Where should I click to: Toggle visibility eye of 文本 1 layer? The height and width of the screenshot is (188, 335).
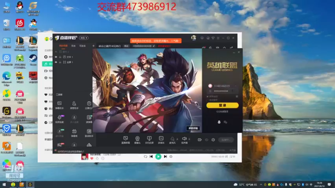tap(56, 57)
